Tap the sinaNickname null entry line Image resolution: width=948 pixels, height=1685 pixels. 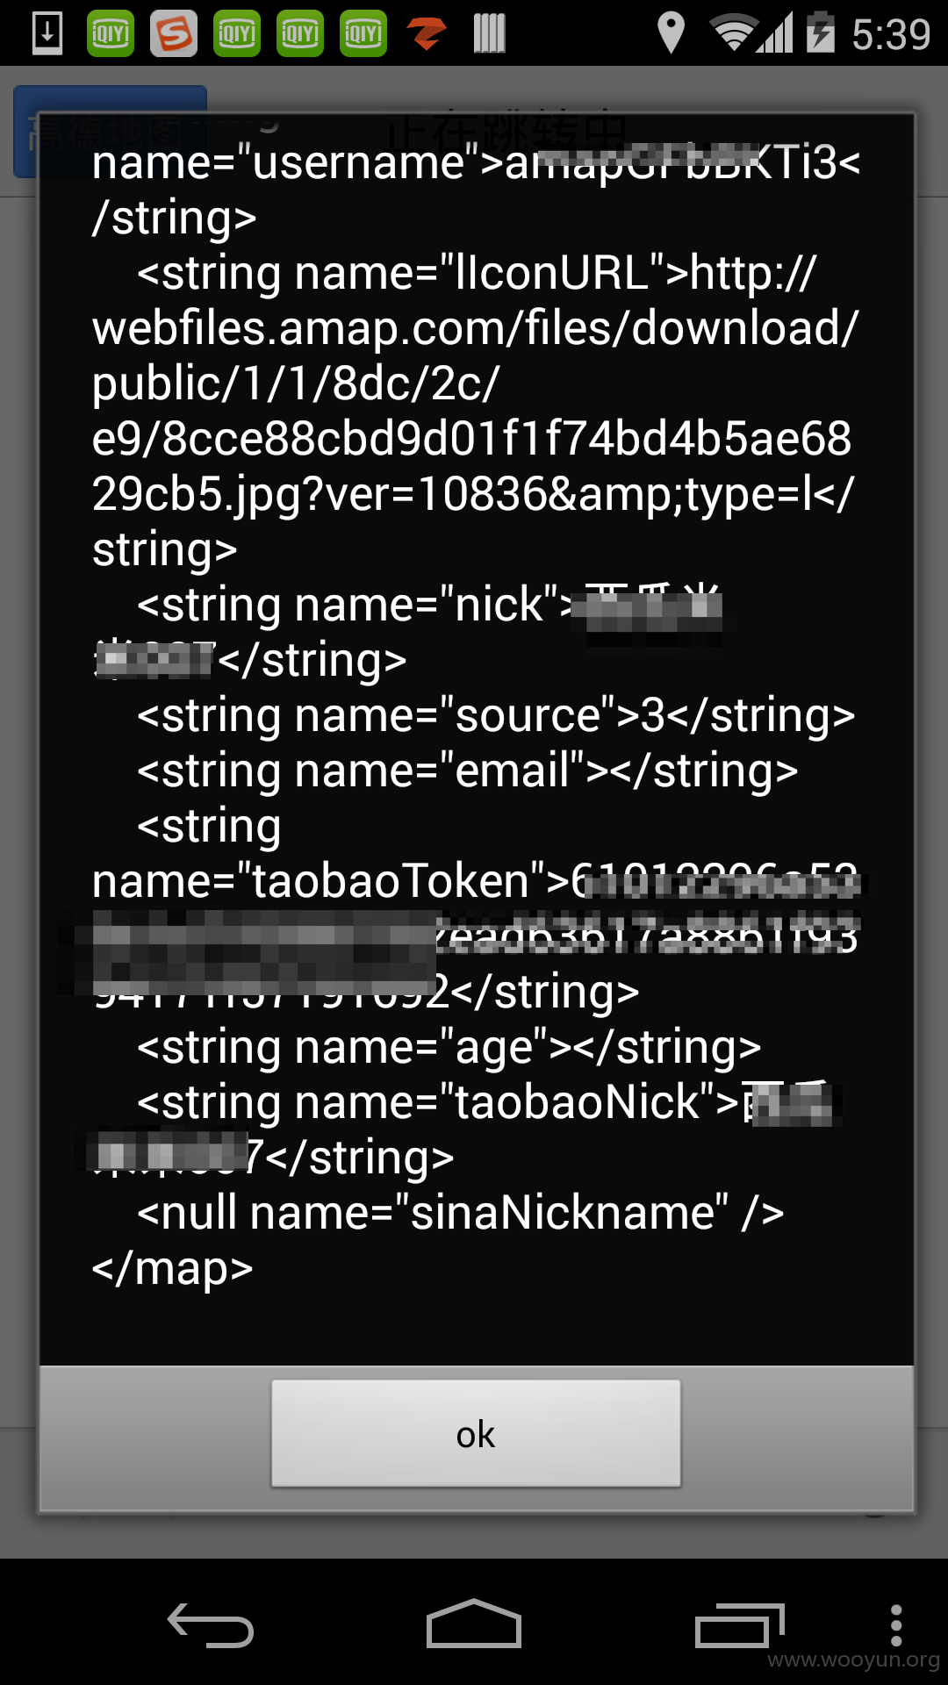[x=460, y=1213]
